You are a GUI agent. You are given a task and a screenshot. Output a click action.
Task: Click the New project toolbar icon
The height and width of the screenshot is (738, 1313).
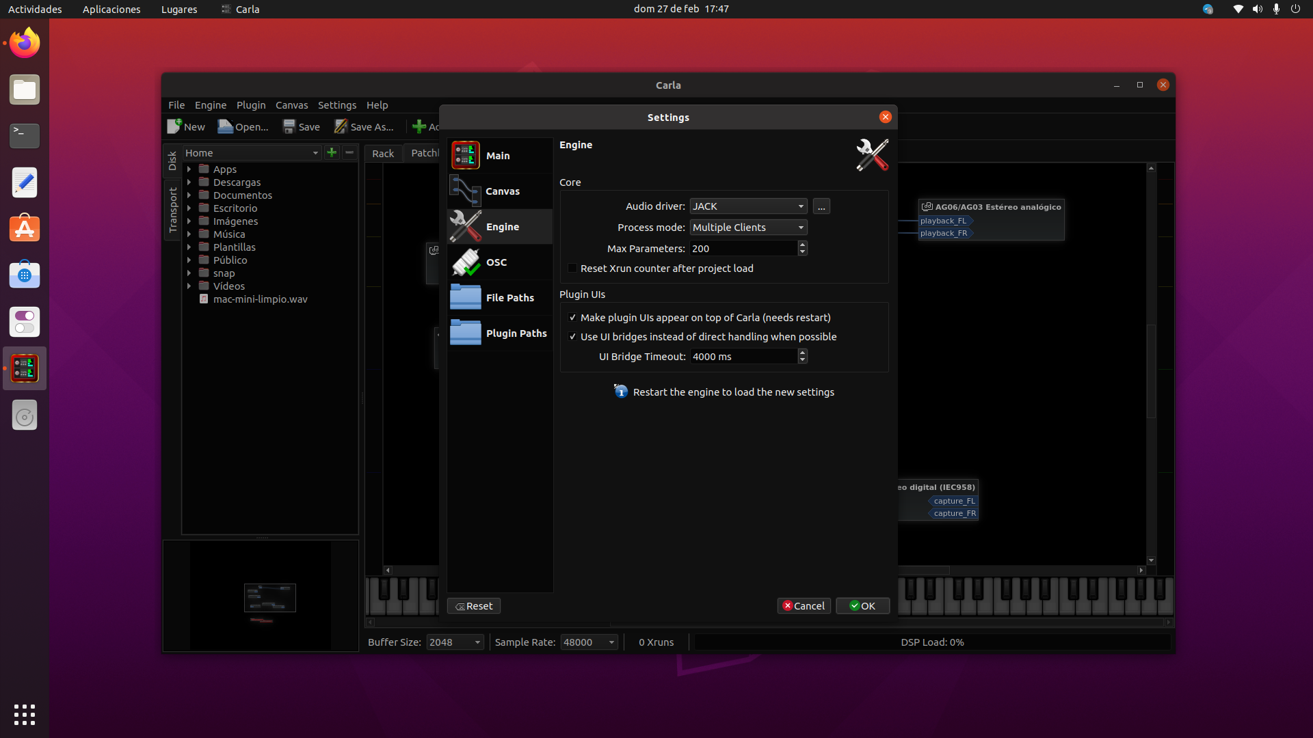pyautogui.click(x=175, y=126)
